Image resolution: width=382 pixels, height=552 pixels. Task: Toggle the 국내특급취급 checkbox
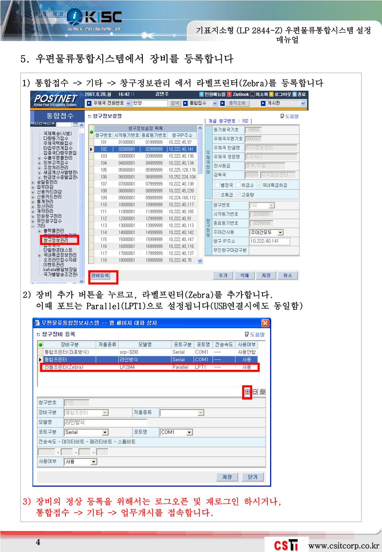coord(259,185)
